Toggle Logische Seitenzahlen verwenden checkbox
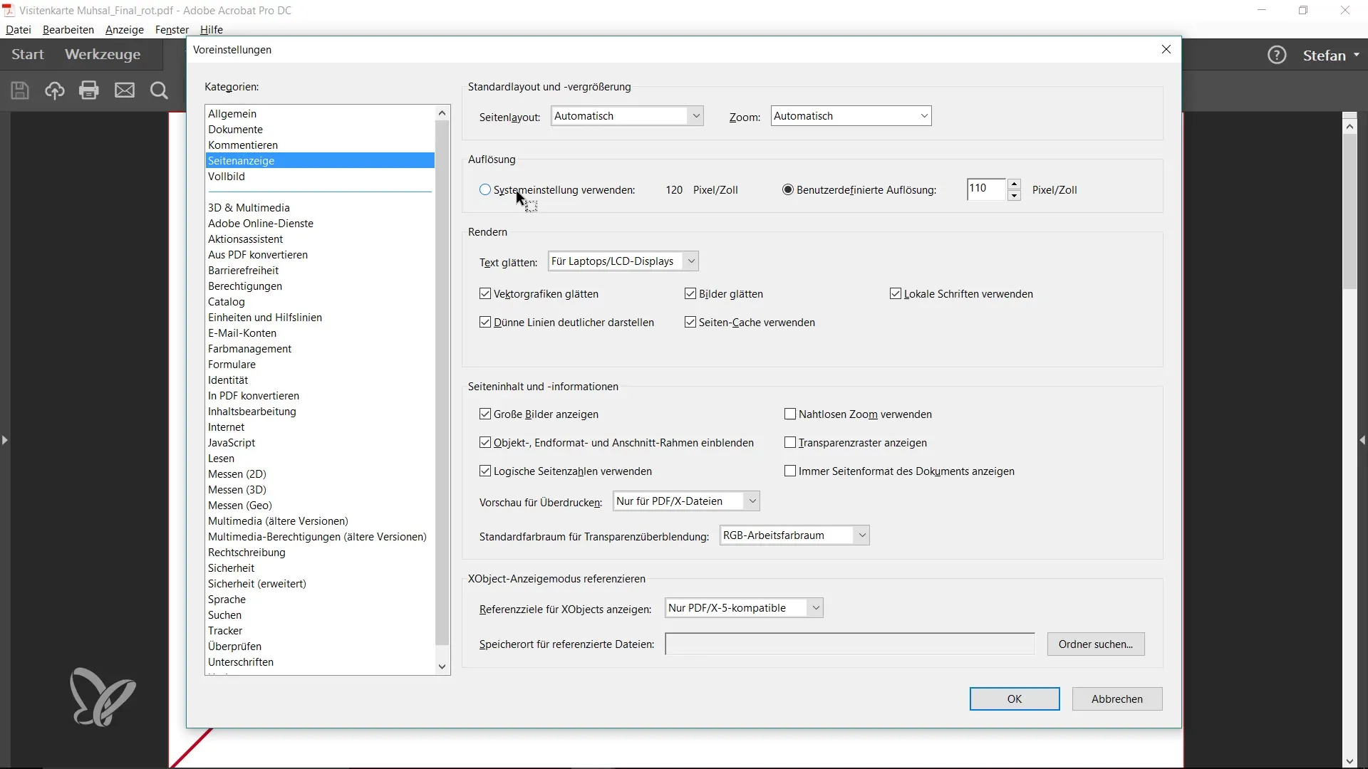1368x769 pixels. pos(485,471)
